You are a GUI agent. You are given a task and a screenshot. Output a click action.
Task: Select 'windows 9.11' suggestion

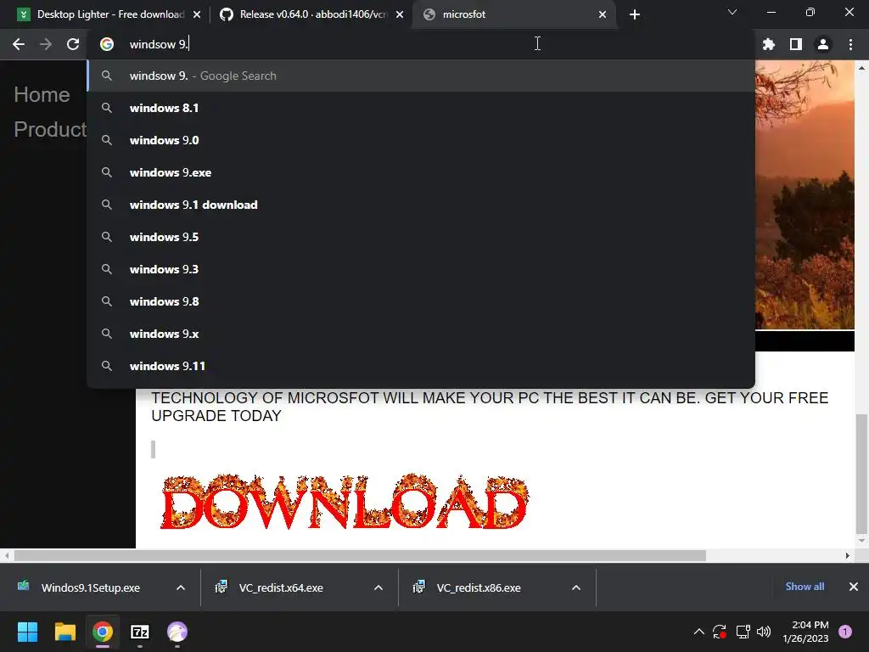point(421,366)
